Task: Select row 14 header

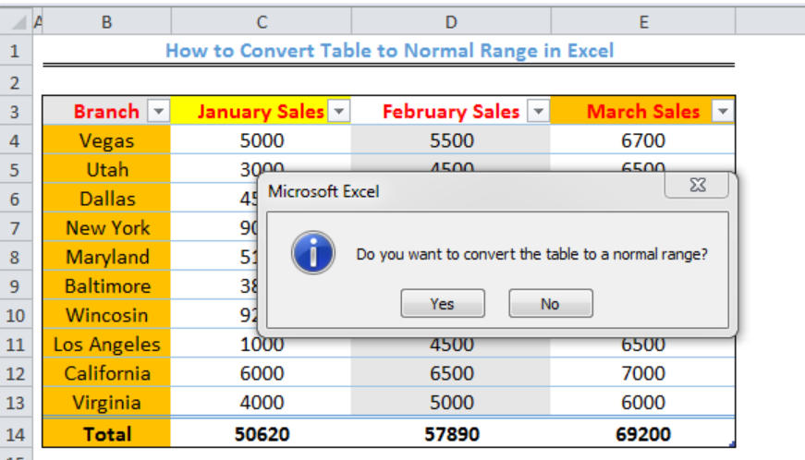Action: coord(16,434)
